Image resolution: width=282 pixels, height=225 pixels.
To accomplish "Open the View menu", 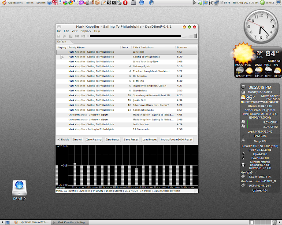I will coord(74,31).
